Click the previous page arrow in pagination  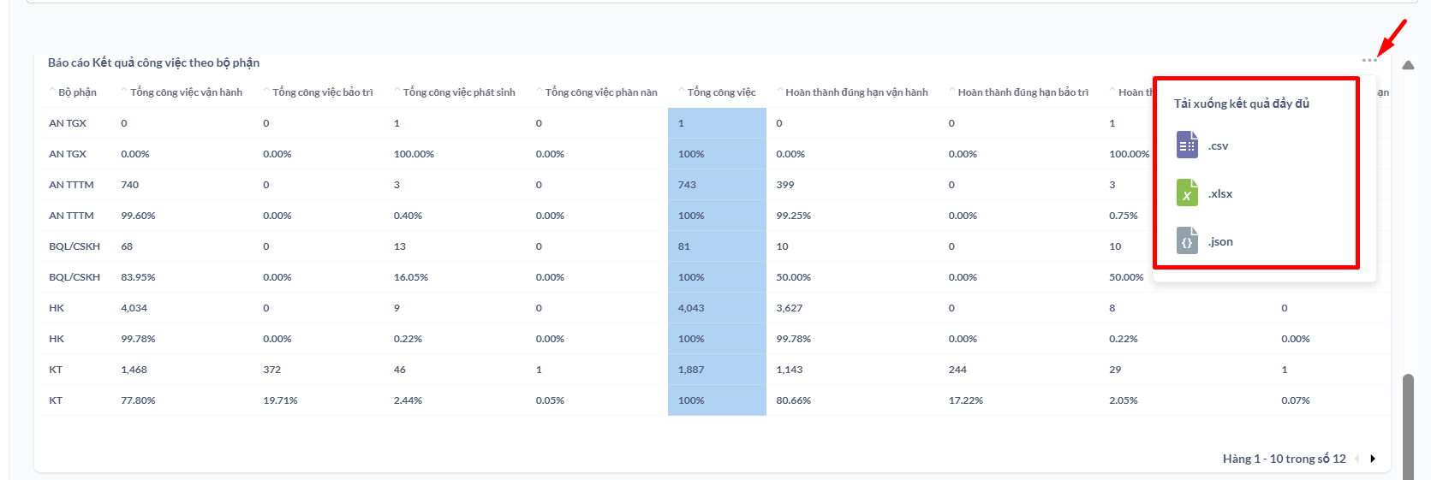coord(1357,459)
